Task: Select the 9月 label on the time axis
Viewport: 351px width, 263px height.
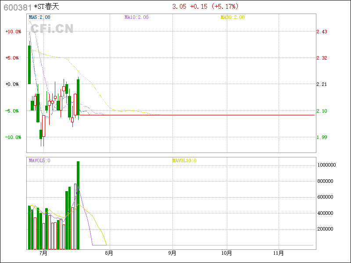Action: [x=172, y=253]
